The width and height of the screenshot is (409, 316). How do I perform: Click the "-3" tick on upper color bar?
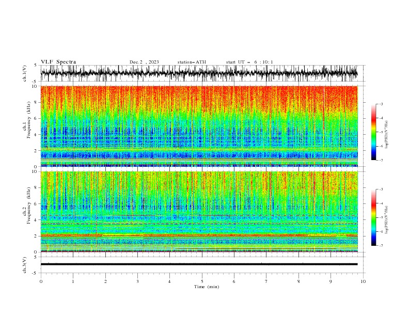tap(381, 104)
